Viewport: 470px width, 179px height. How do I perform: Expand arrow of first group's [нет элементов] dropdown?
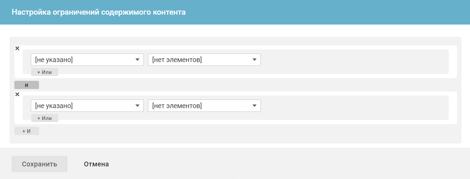click(x=254, y=60)
